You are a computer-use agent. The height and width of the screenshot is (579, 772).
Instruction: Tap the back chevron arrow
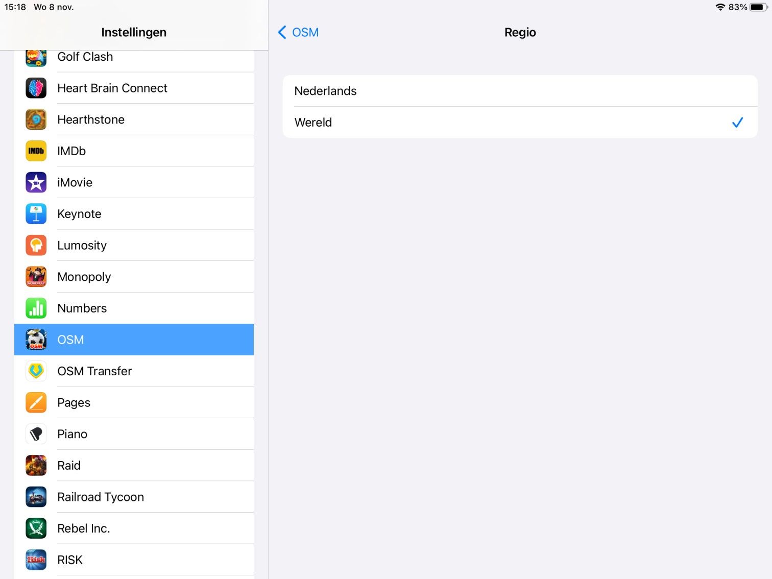[282, 32]
